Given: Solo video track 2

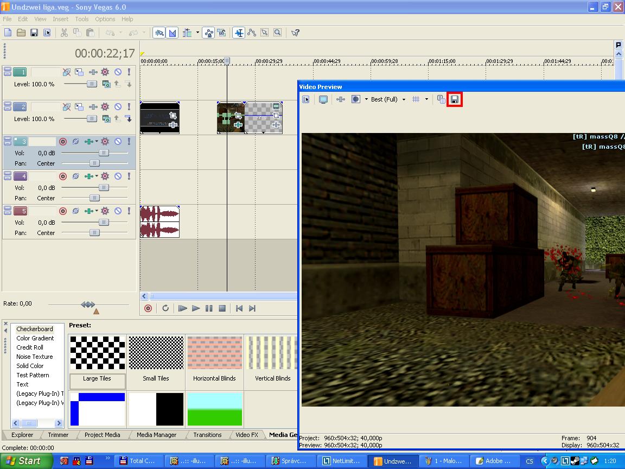Looking at the screenshot, I should pos(129,107).
